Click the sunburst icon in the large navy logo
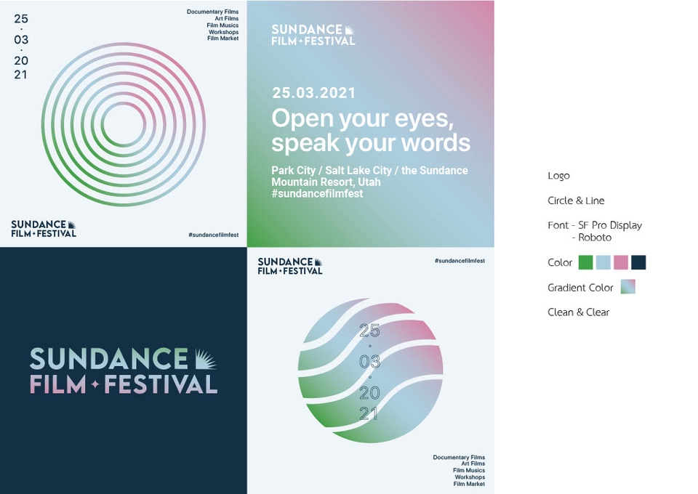 coord(205,360)
